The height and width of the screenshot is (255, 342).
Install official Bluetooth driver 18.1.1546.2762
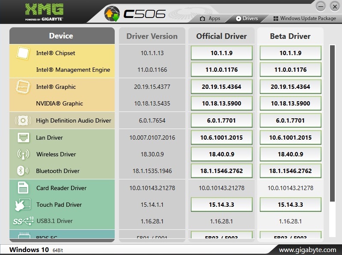(x=221, y=171)
